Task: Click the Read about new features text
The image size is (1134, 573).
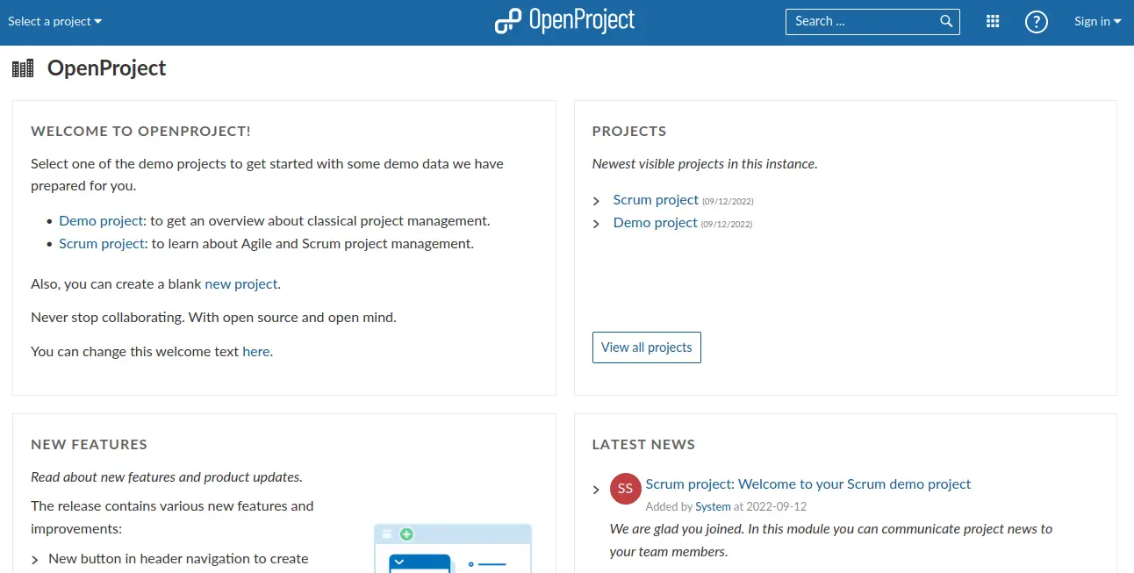Action: pyautogui.click(x=167, y=477)
